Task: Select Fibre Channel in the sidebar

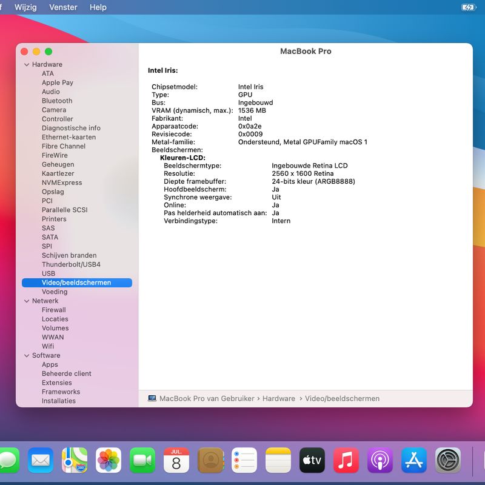Action: click(x=64, y=146)
